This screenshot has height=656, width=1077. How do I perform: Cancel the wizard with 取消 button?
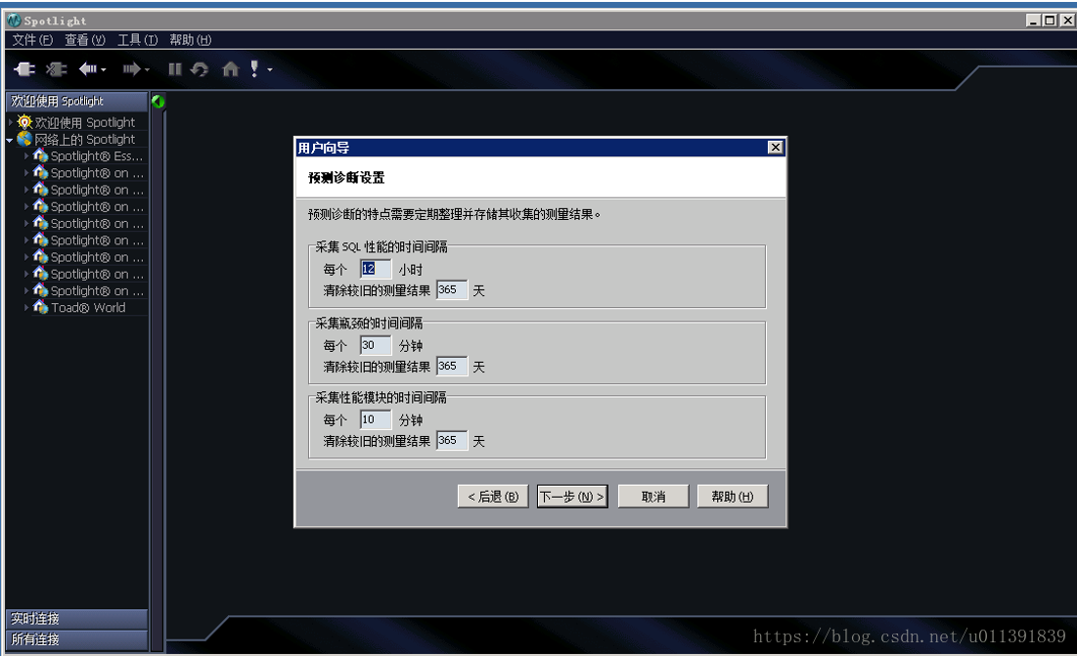tap(653, 496)
